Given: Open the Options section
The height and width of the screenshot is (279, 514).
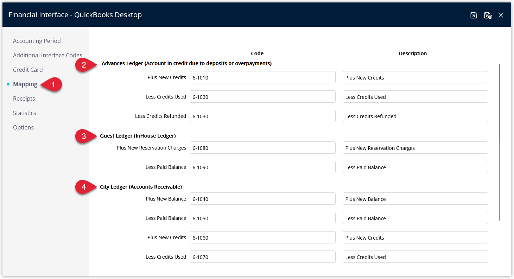Looking at the screenshot, I should click(24, 127).
